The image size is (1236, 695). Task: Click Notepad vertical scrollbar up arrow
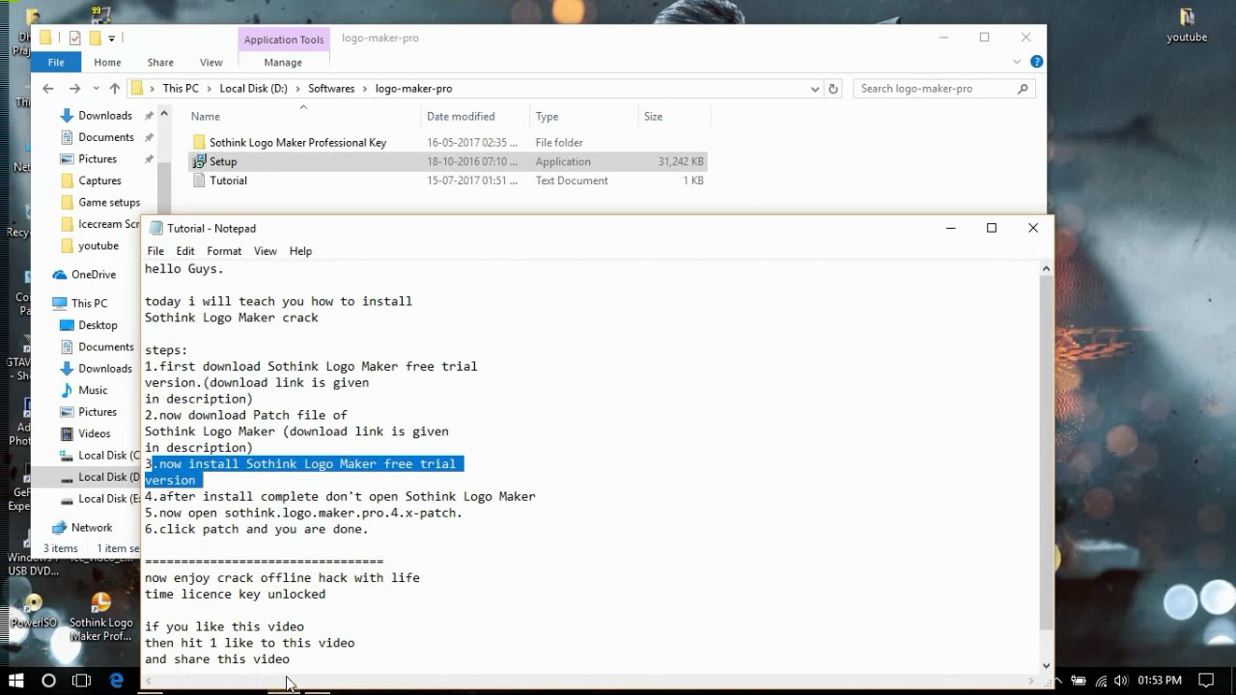(1047, 269)
